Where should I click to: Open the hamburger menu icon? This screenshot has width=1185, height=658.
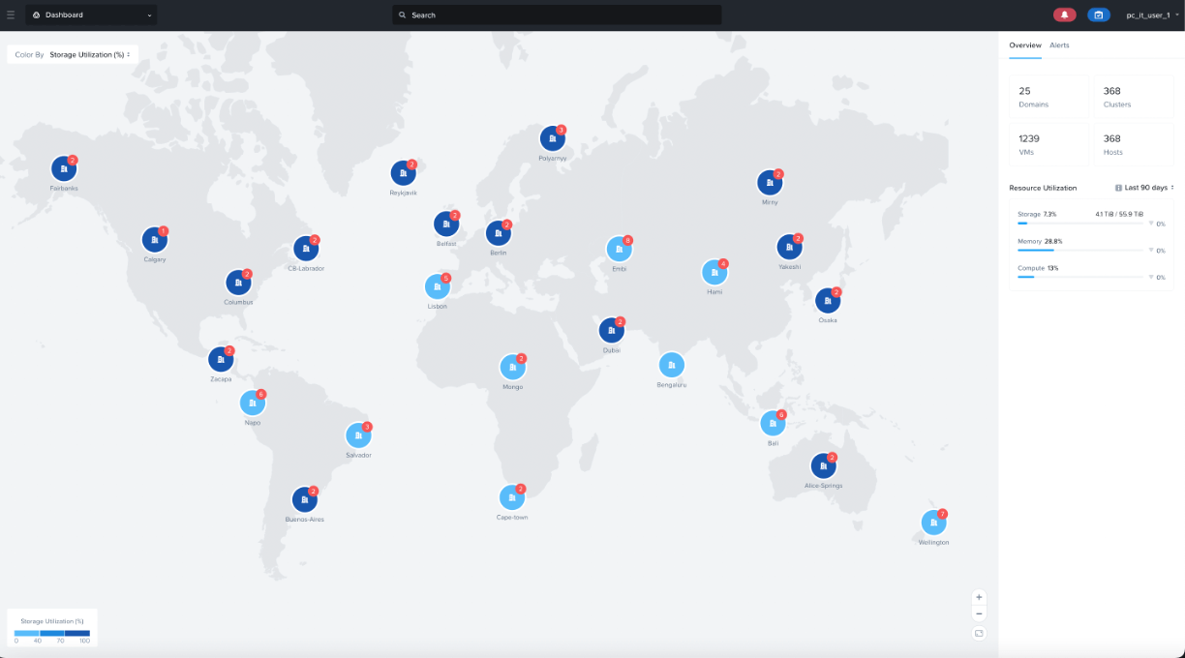click(12, 15)
